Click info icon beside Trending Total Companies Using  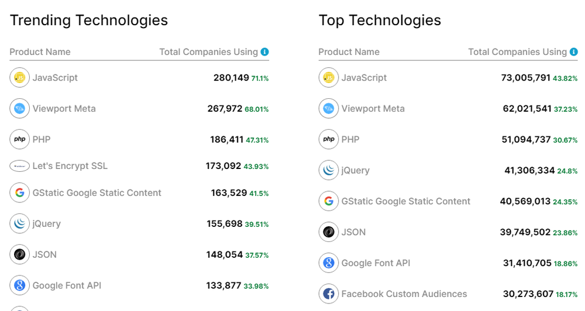pyautogui.click(x=264, y=52)
